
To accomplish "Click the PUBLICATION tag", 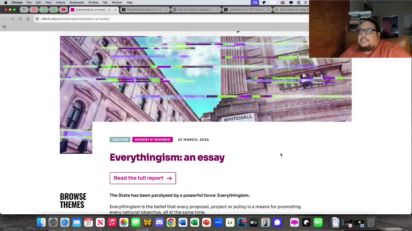I will tap(120, 140).
